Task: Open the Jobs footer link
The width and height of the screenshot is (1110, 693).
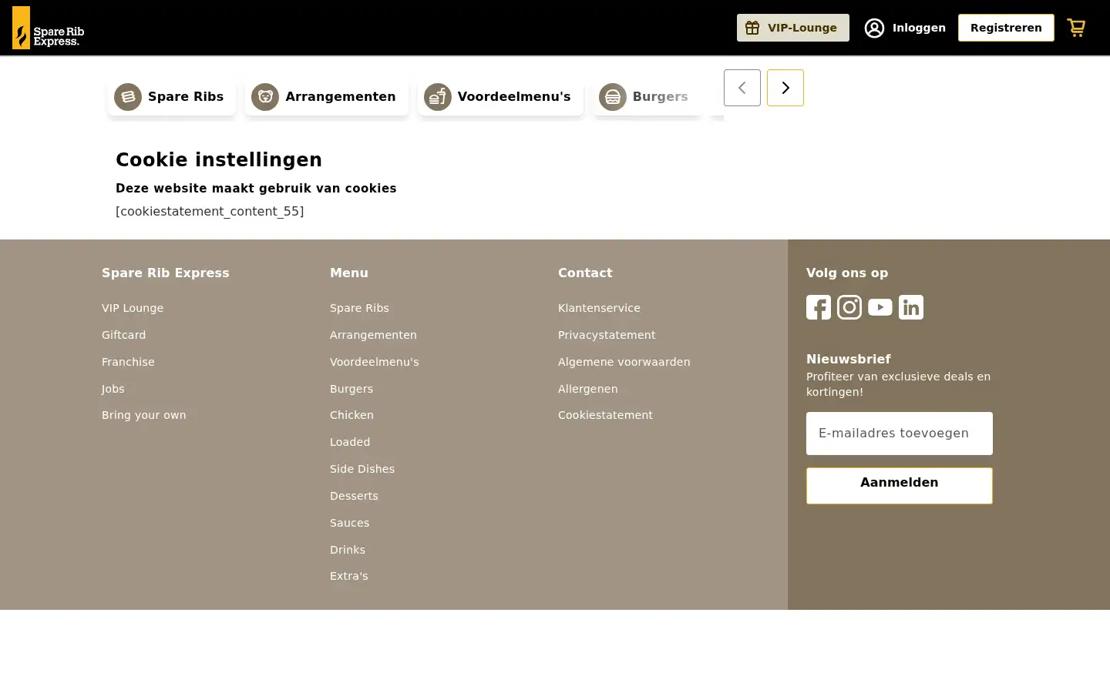Action: pyautogui.click(x=113, y=389)
